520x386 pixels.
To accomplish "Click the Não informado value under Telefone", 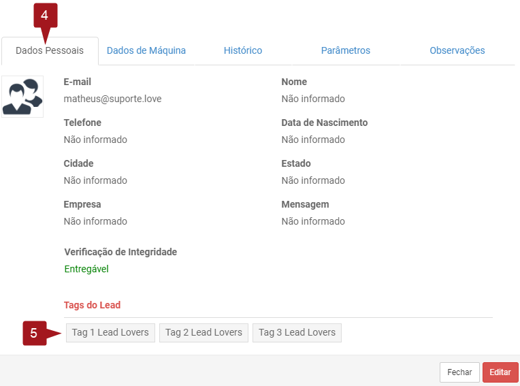I will (x=95, y=140).
